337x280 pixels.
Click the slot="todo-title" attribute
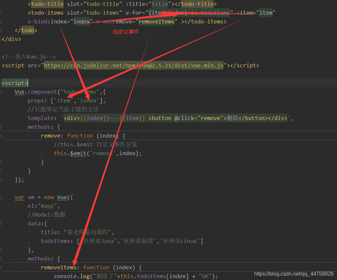95,4
